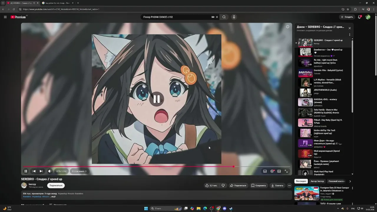Open the #serebro hashtag link

(x=27, y=196)
